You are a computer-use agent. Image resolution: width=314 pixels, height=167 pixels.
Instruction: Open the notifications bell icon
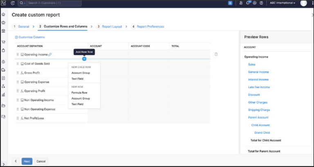click(248, 3)
